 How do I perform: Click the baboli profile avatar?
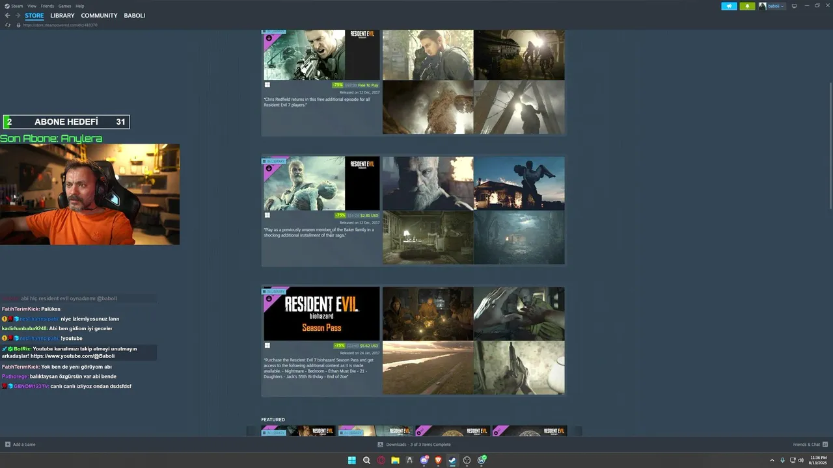762,6
